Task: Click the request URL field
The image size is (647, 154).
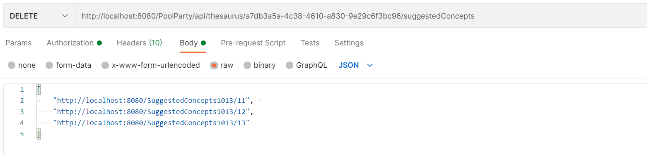Action: pyautogui.click(x=361, y=16)
